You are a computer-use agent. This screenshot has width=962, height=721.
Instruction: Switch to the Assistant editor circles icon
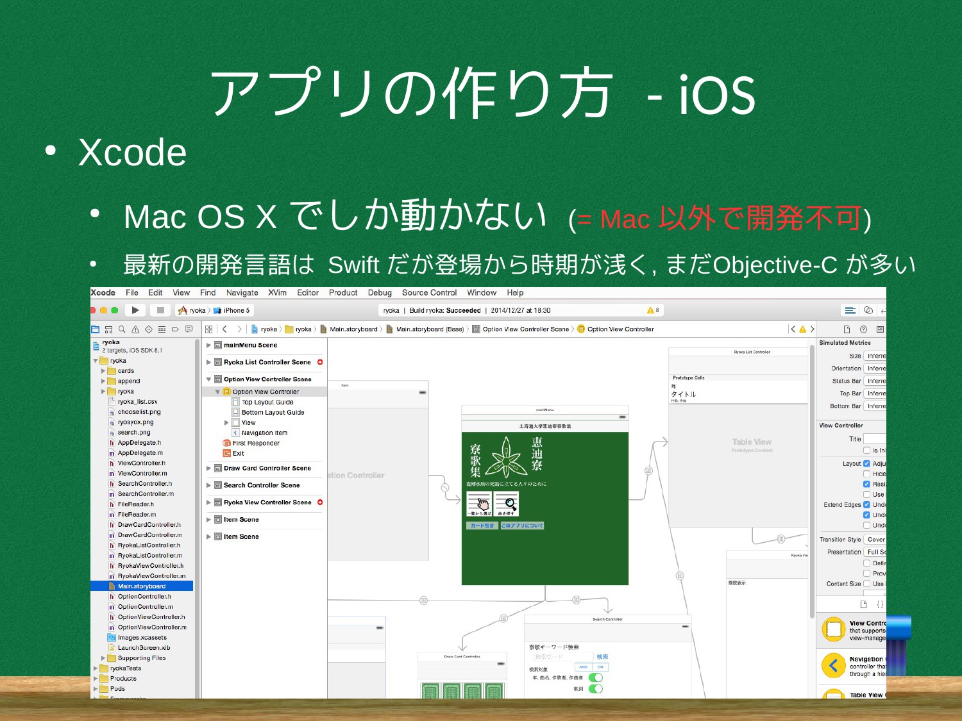point(868,310)
